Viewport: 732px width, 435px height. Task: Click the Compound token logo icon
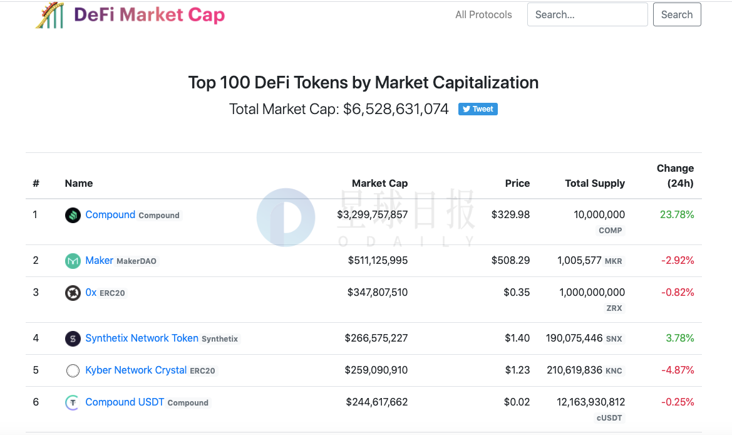(x=73, y=216)
